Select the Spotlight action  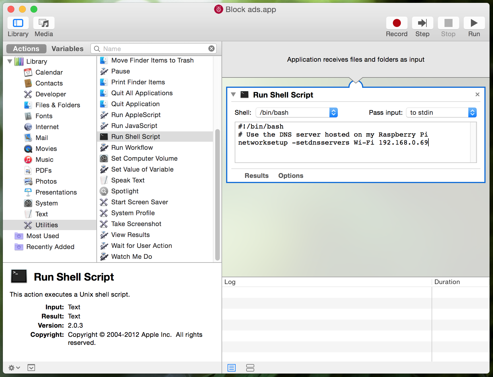[x=155, y=191]
